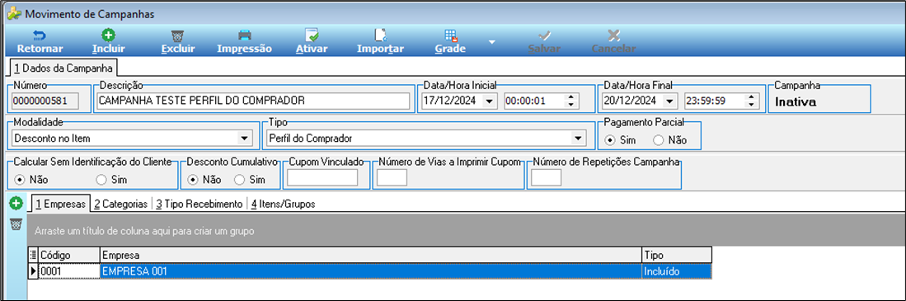The width and height of the screenshot is (906, 301).
Task: Click the Cupom Vinculado input field
Action: point(322,178)
